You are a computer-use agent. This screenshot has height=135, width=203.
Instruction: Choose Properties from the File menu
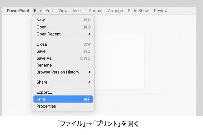click(x=63, y=106)
